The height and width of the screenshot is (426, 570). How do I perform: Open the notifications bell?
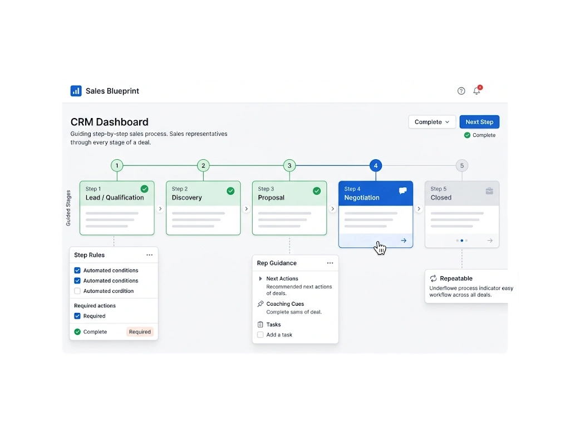(476, 91)
